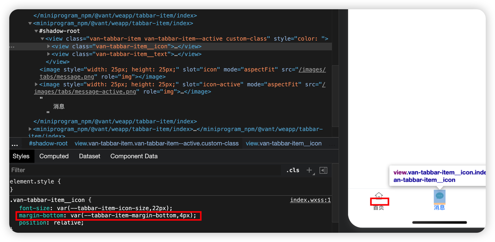
Task: Select the first closing tabbar-item/index tag line
Action: pyautogui.click(x=115, y=16)
